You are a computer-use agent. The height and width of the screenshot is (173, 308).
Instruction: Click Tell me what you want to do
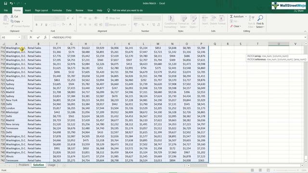[128, 11]
